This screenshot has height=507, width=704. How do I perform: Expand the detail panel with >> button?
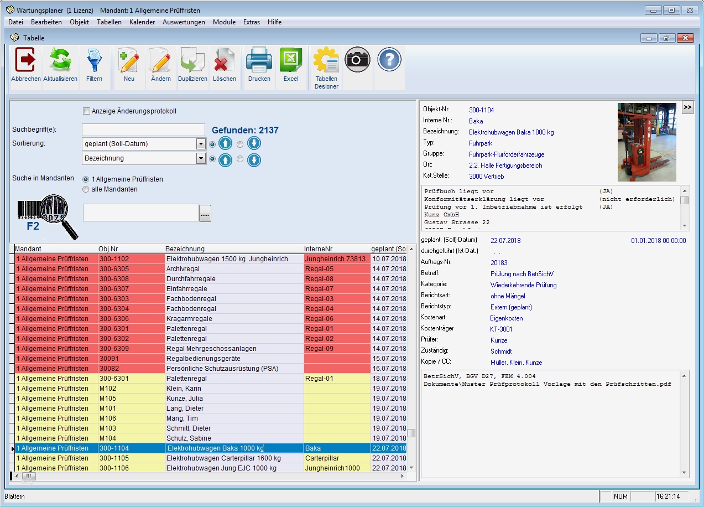point(687,107)
